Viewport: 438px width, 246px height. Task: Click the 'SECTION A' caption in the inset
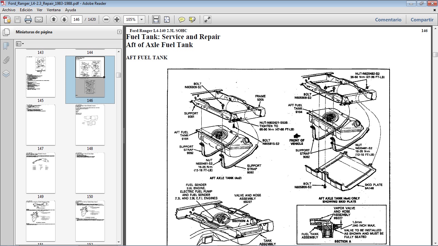(343, 241)
